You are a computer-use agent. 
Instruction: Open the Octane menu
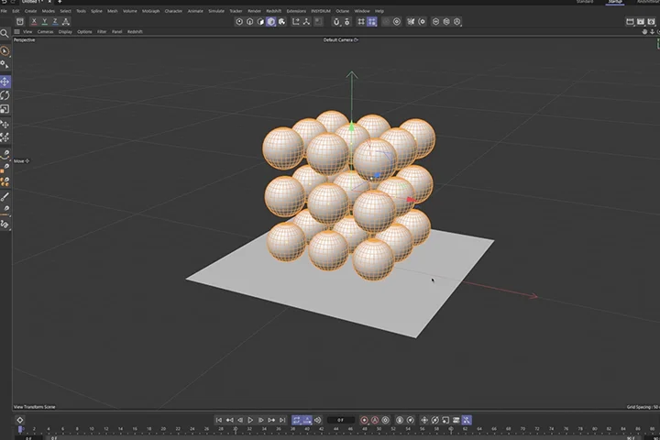coord(342,11)
